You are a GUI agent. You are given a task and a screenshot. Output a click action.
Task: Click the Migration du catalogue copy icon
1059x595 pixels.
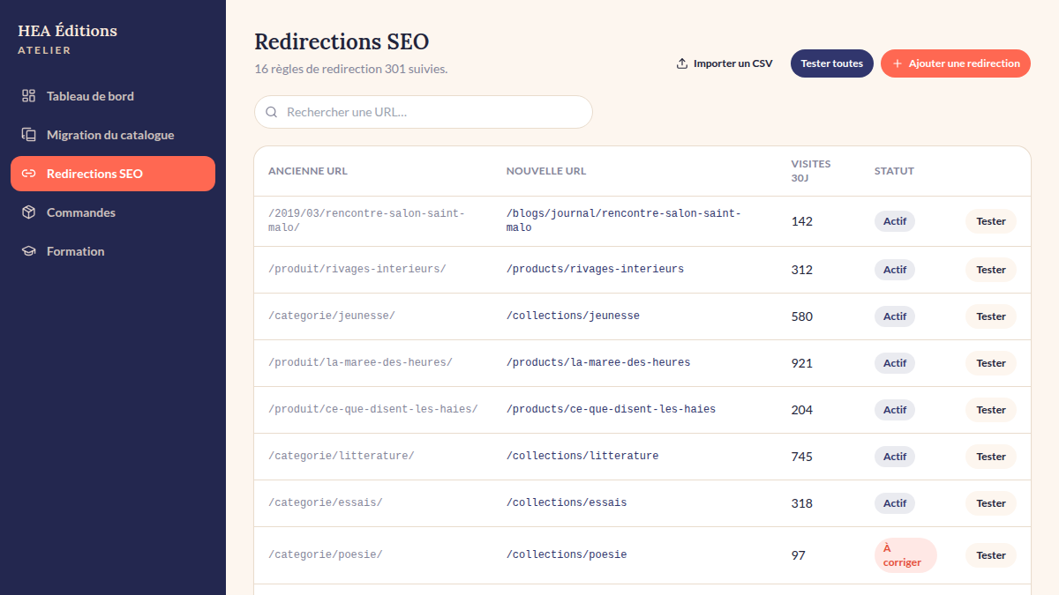[x=29, y=135]
